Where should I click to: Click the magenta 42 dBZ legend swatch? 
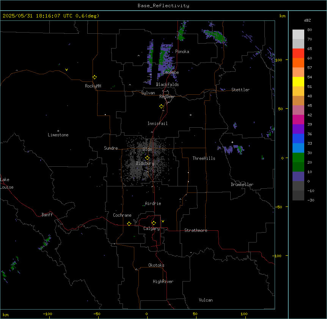[x=298, y=119]
